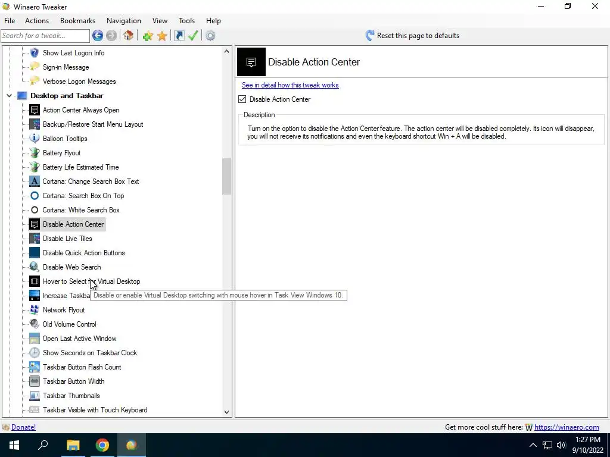This screenshot has height=457, width=610.
Task: Click the back navigation arrow icon
Action: (98, 36)
